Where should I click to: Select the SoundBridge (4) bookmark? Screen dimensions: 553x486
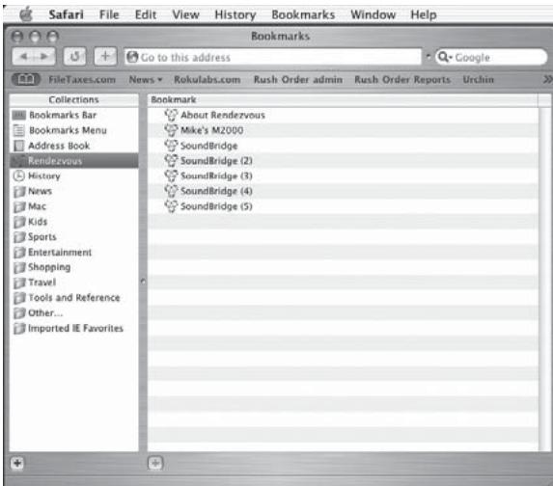tap(344, 191)
